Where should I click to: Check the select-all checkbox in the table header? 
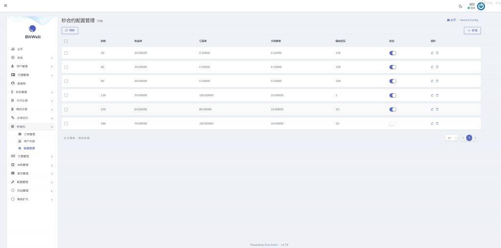(66, 41)
